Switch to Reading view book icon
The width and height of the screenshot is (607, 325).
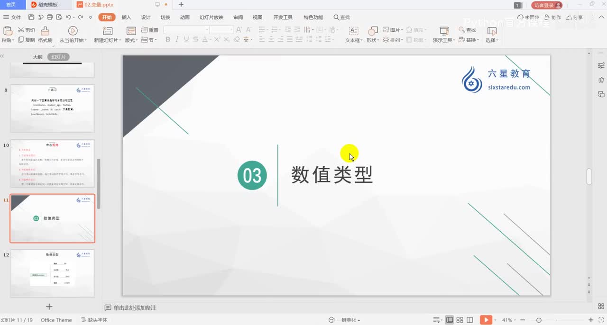point(470,320)
